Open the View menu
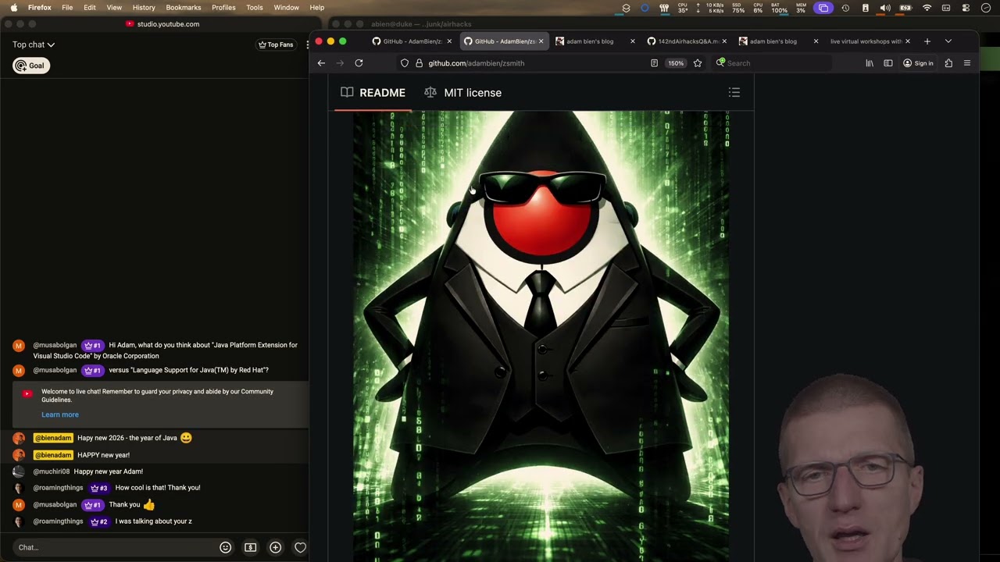Screen dimensions: 1000x562 [114, 8]
